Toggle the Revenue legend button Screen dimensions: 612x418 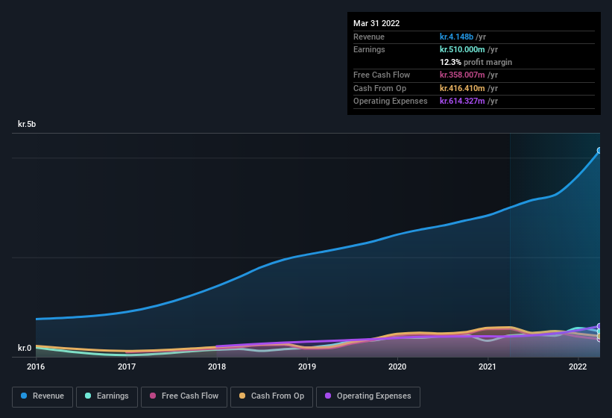coord(42,396)
